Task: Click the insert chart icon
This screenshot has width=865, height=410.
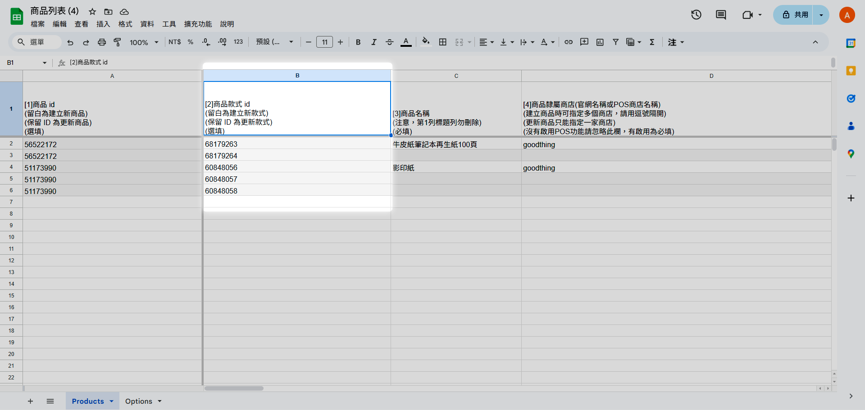Action: click(x=600, y=42)
